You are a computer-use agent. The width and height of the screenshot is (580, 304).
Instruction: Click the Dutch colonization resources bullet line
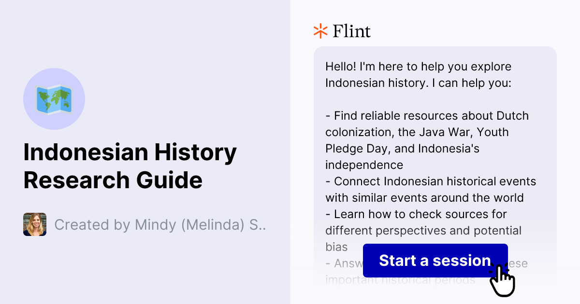click(426, 116)
